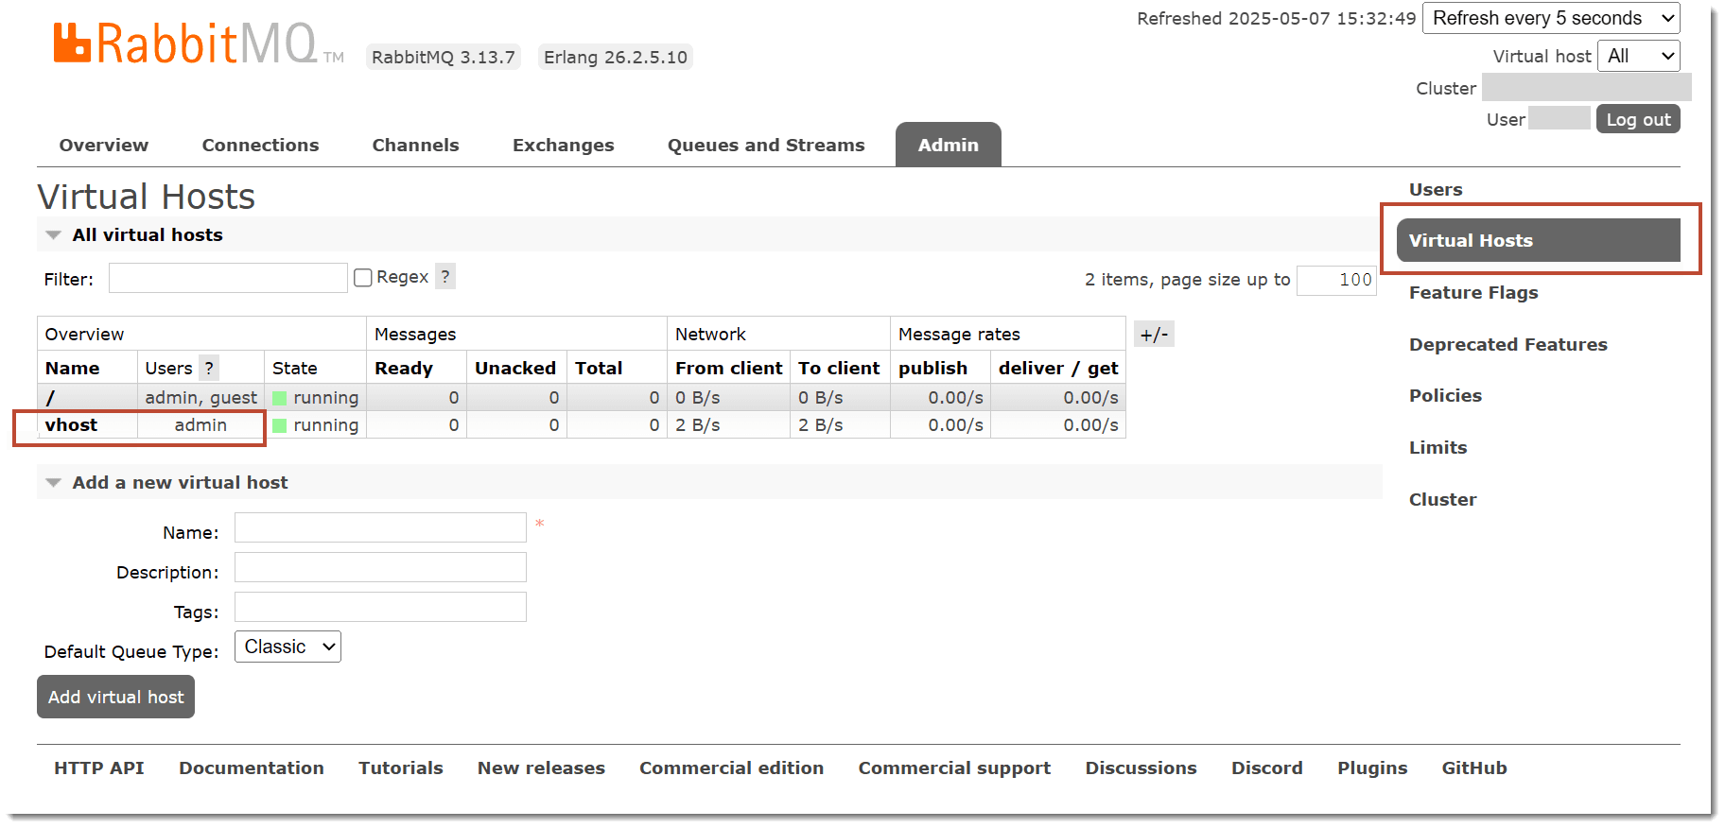This screenshot has width=1725, height=828.
Task: Click the State column header
Action: click(x=295, y=368)
